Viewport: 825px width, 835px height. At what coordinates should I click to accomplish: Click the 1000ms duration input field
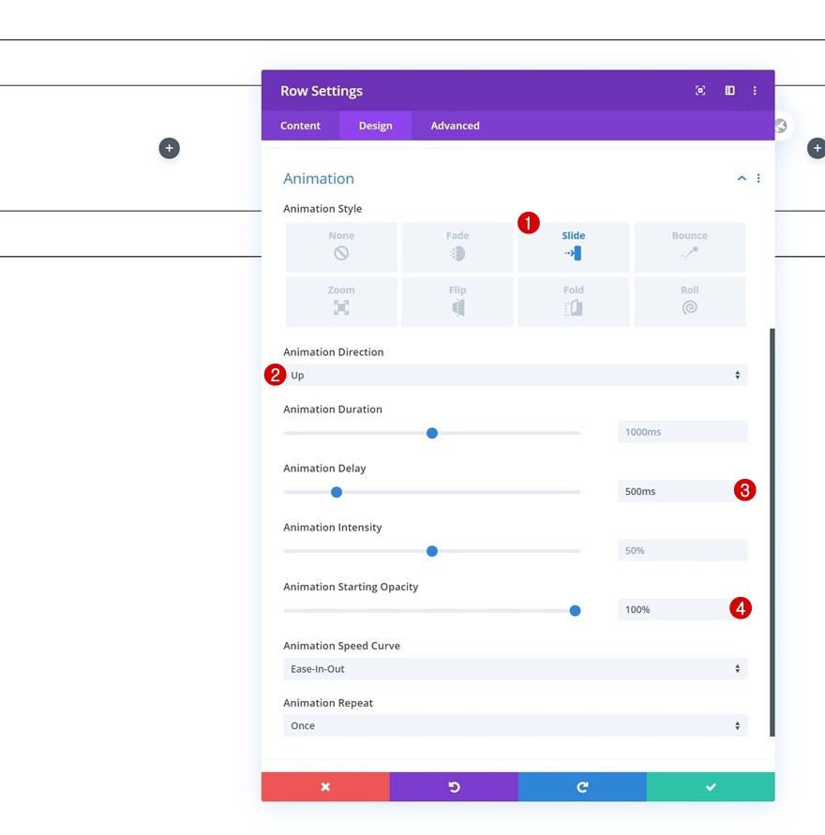tap(682, 432)
